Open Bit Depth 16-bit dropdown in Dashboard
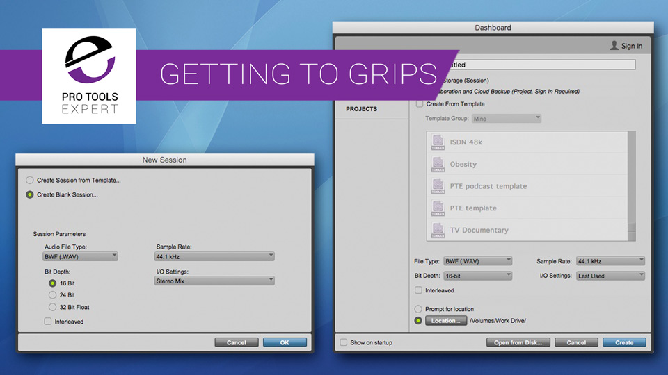 click(x=477, y=276)
